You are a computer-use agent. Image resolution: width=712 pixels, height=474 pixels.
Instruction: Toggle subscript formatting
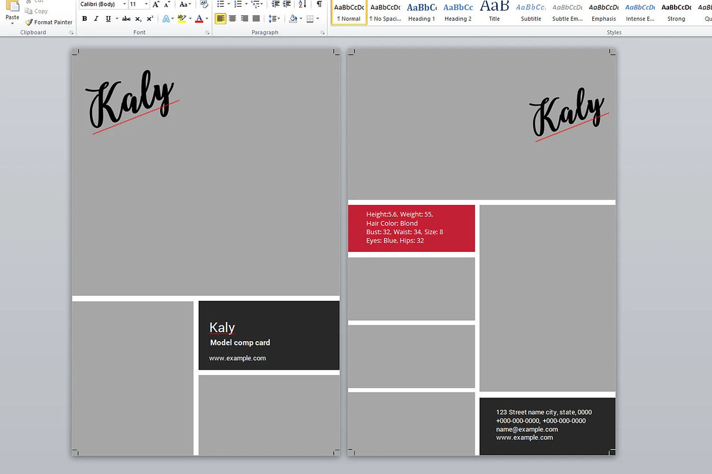[138, 19]
